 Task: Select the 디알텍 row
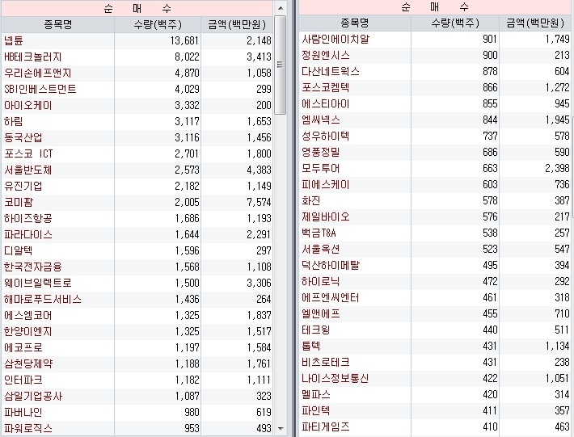click(x=137, y=250)
